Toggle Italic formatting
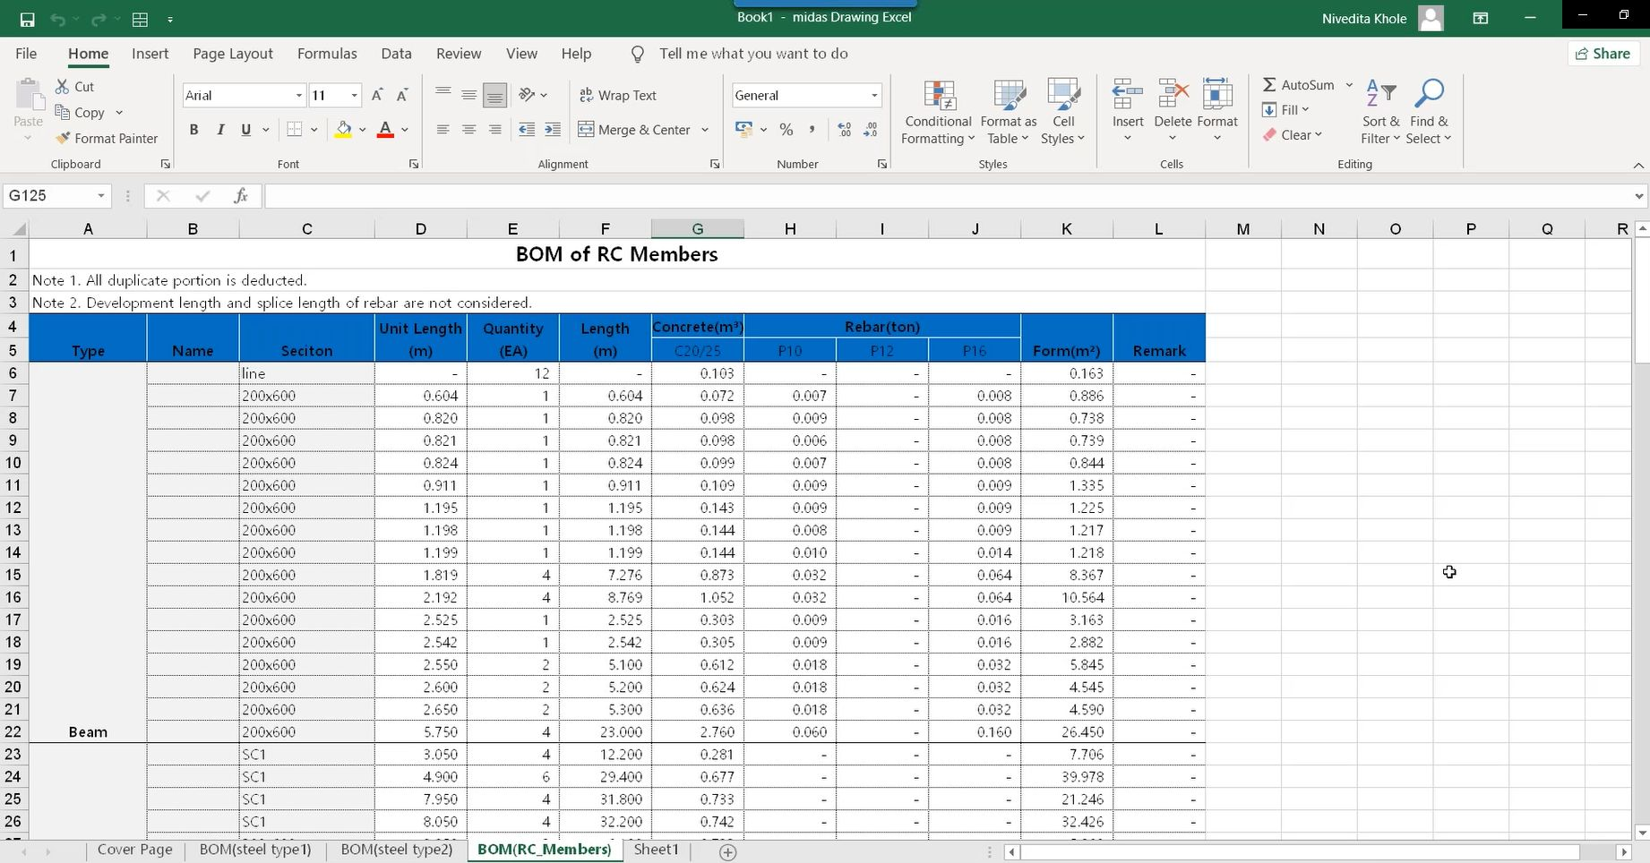The image size is (1650, 863). coord(220,130)
